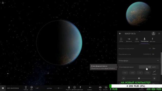The image size is (162, 91).
Task: Click the donation progress bar 4 209 RUB
Action: tap(136, 86)
